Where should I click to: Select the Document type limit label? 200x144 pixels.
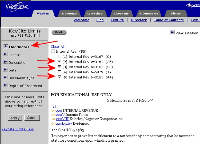pos(22,78)
